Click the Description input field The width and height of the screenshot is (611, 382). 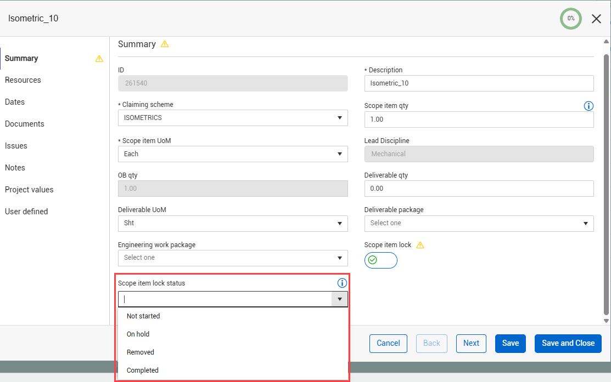click(x=479, y=83)
